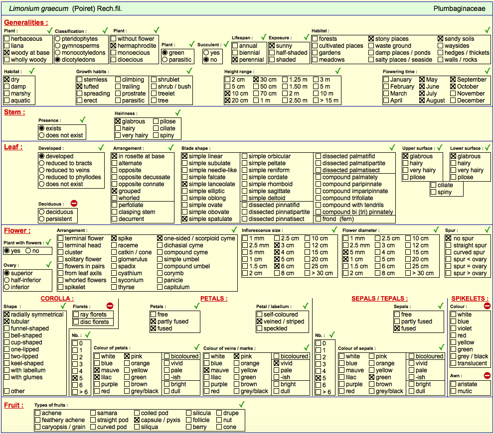The width and height of the screenshot is (494, 434).
Task: Tick the herbaceous checkbox
Action: 7,39
